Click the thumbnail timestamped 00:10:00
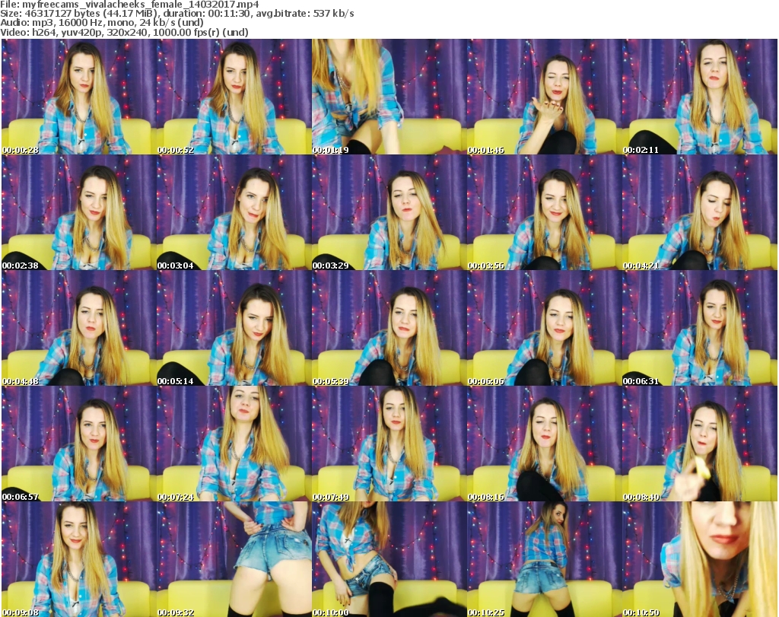 (x=389, y=559)
